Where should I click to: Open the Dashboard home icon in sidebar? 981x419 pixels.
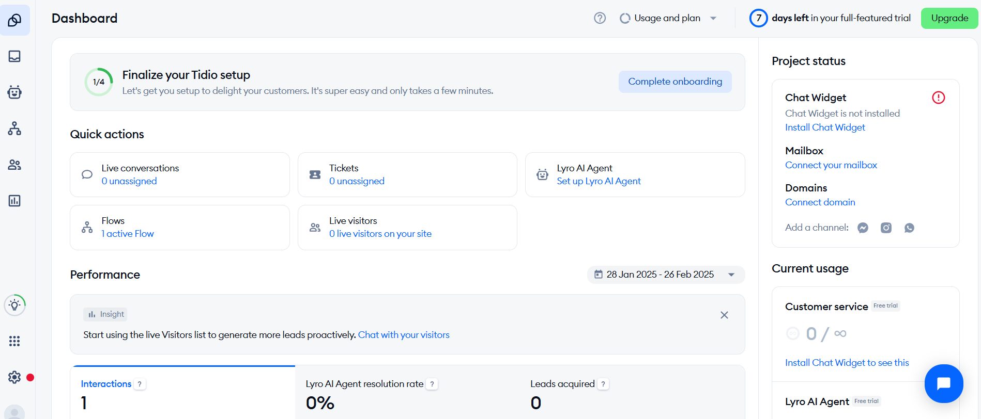[14, 20]
